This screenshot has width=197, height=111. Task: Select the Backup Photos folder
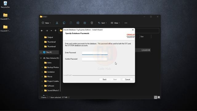[x=51, y=67]
